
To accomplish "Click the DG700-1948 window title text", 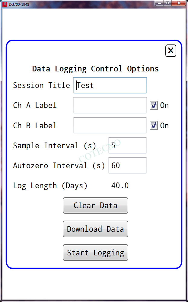I will [x=19, y=5].
